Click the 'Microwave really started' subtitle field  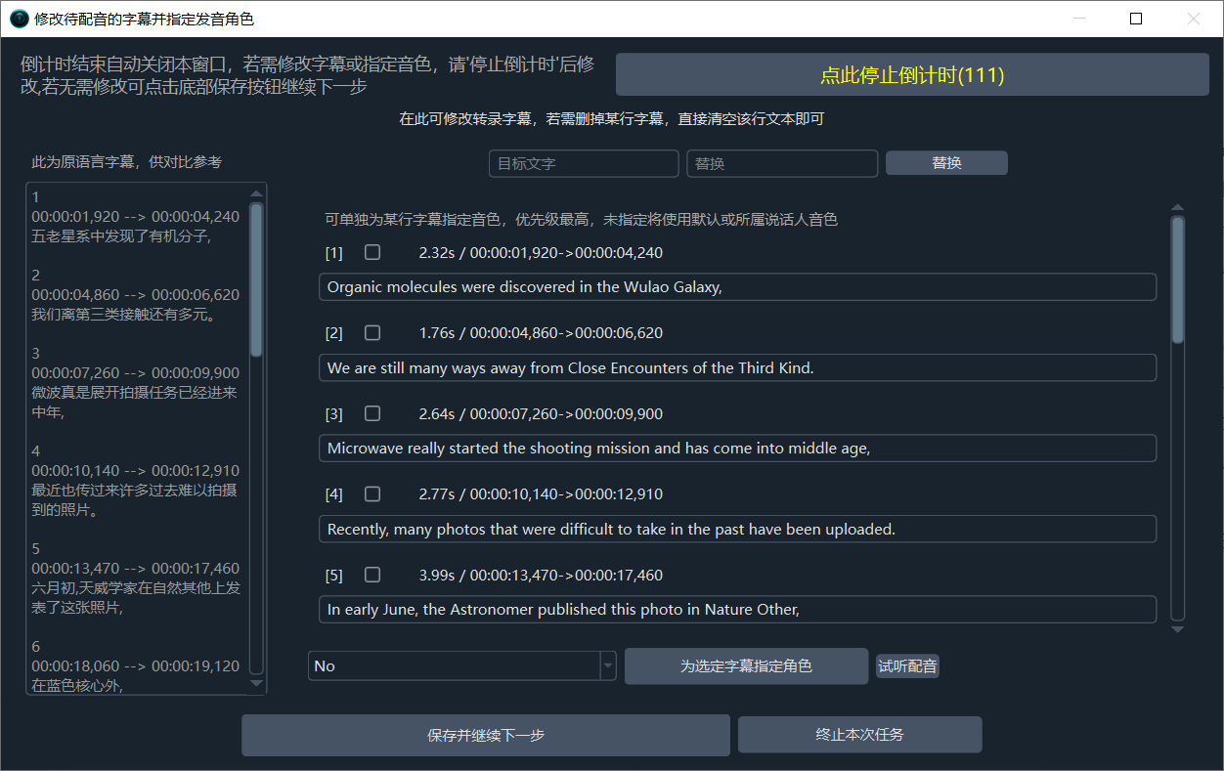[x=737, y=449]
